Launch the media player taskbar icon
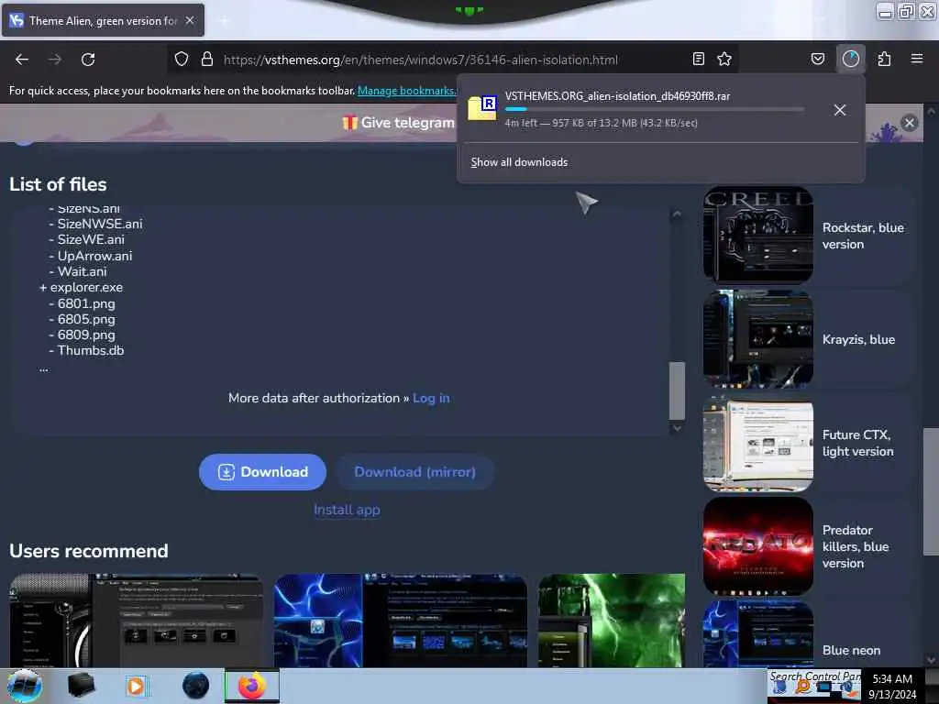The height and width of the screenshot is (704, 939). tap(136, 686)
